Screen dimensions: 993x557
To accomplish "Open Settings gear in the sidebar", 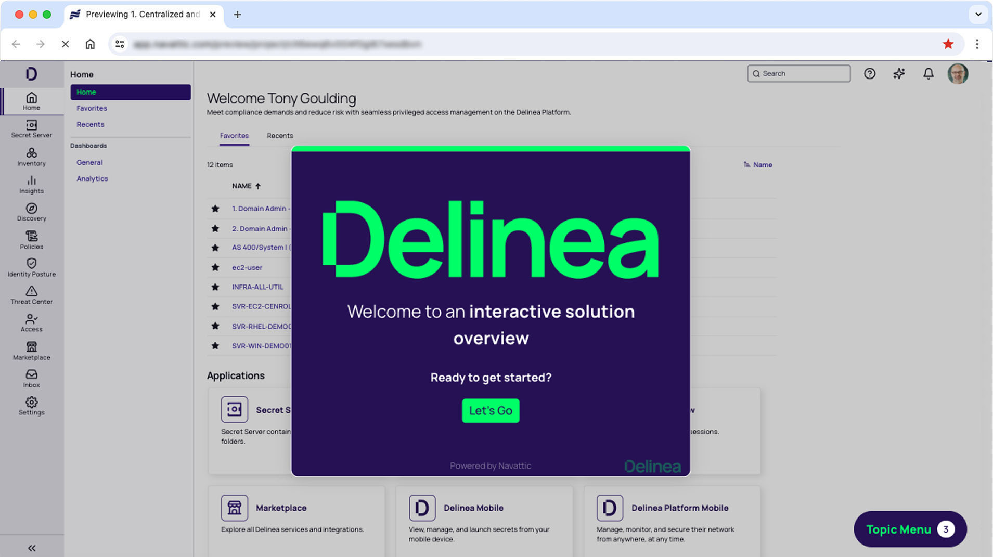I will (x=31, y=406).
